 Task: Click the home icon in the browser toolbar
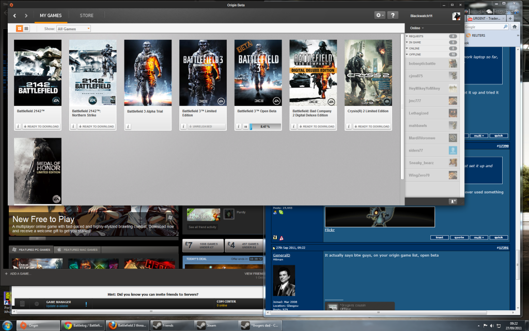tap(515, 27)
